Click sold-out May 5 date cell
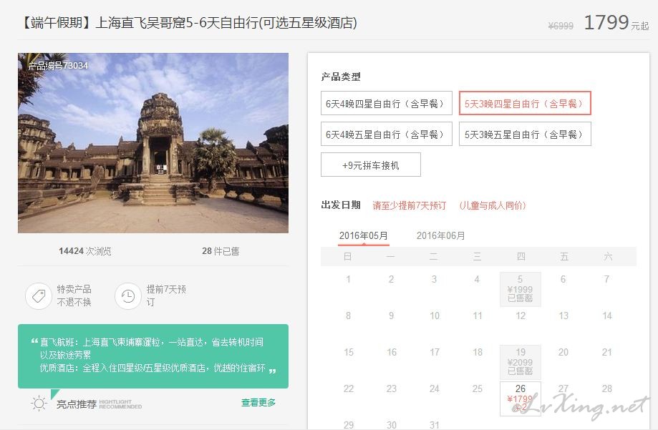Viewport: 658px width, 430px height. [521, 289]
